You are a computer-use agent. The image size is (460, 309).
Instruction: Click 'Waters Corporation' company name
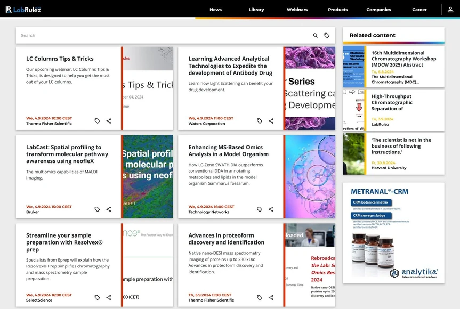pyautogui.click(x=206, y=124)
